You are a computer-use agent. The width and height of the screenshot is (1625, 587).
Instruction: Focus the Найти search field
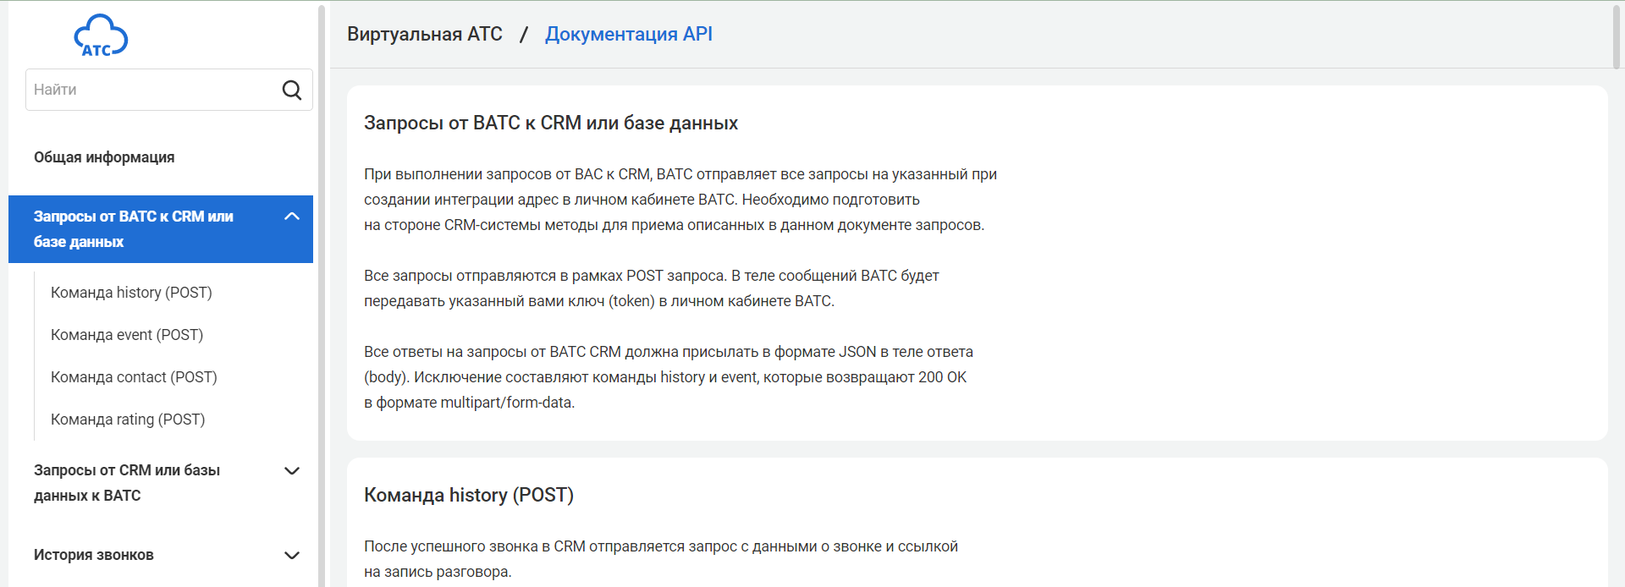[x=152, y=90]
